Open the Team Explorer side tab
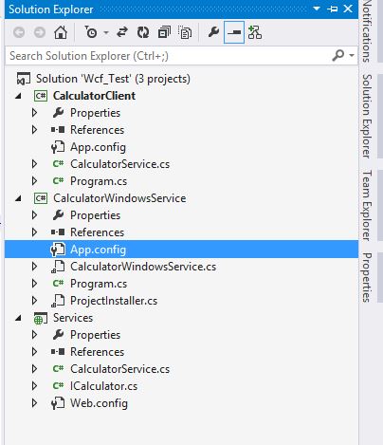The image size is (383, 445). pyautogui.click(x=367, y=205)
